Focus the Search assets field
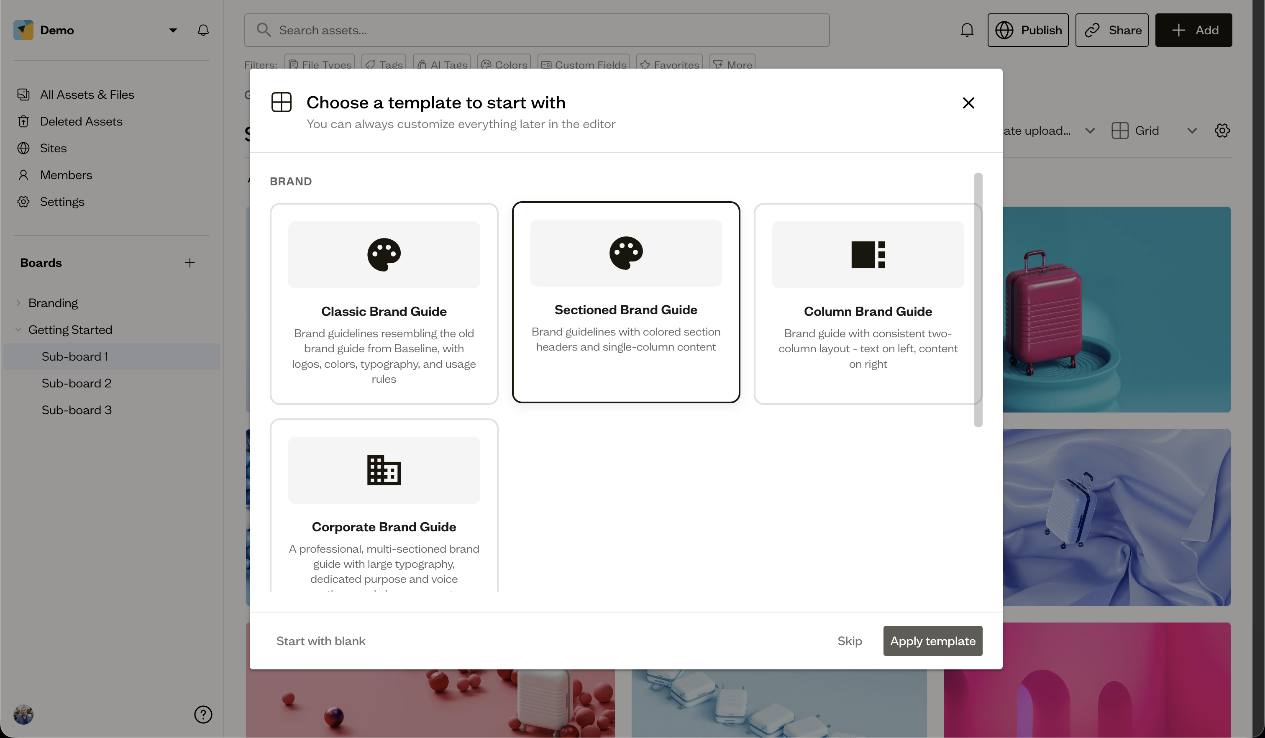Image resolution: width=1265 pixels, height=738 pixels. 537,30
